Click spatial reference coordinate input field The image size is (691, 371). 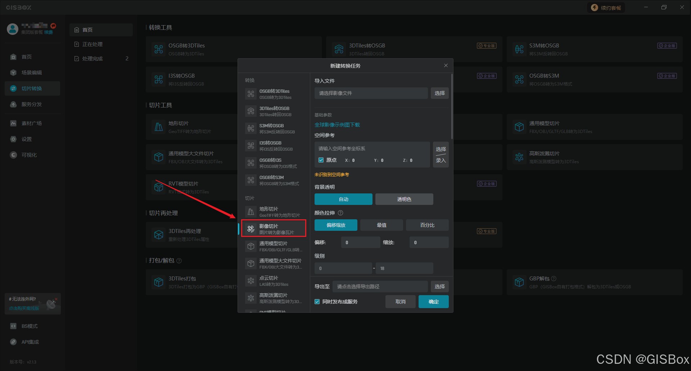pyautogui.click(x=372, y=148)
